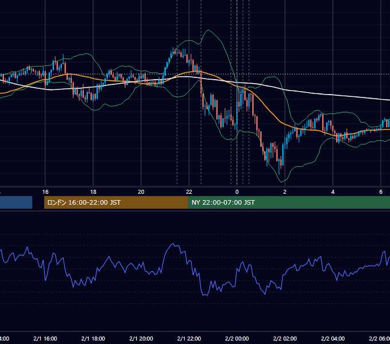Click the 2/2 04:00 date label
Image resolution: width=390 pixels, height=344 pixels.
[333, 339]
